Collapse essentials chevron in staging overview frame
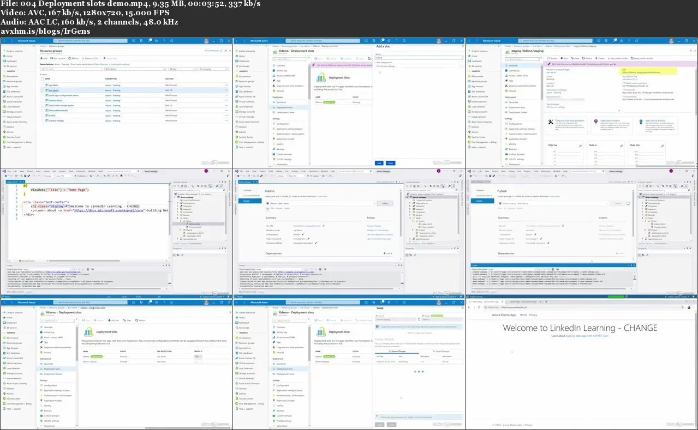The image size is (698, 430). tap(619, 111)
